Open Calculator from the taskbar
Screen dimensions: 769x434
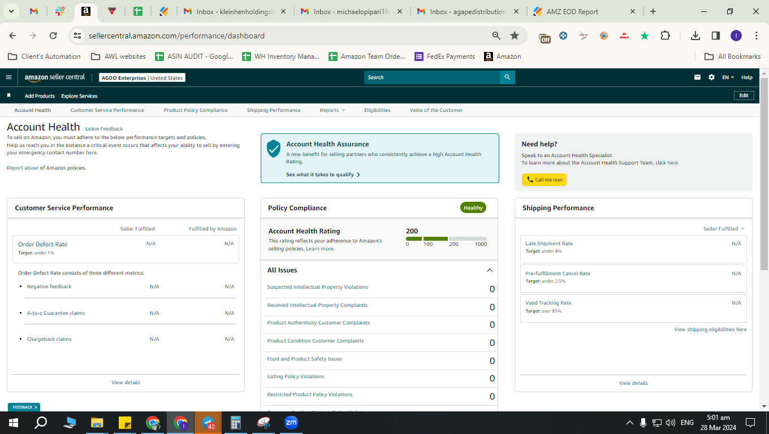pos(236,422)
